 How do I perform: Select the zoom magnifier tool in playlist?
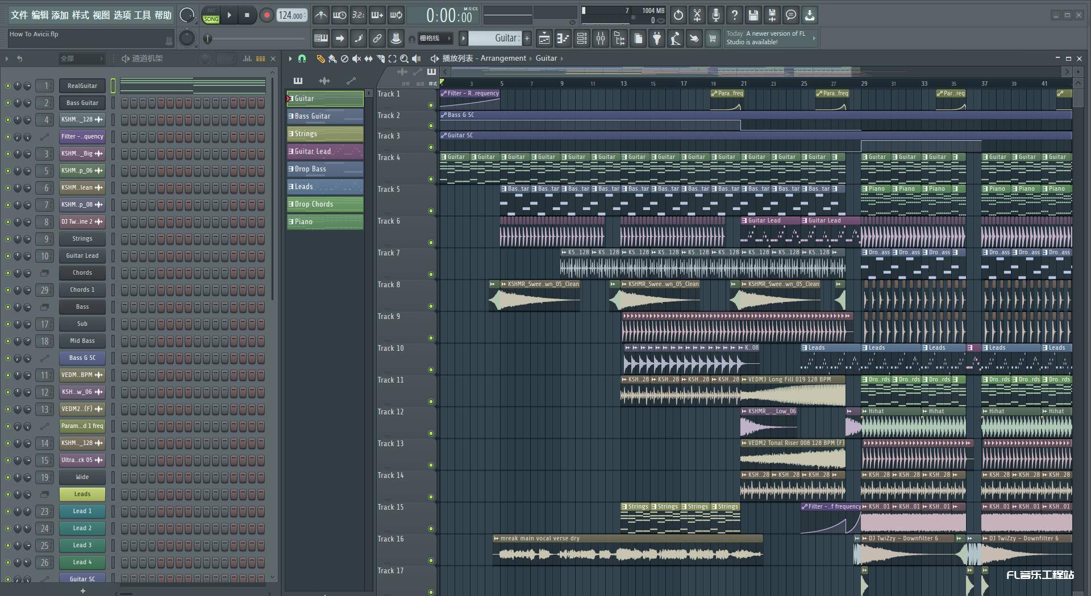point(404,58)
